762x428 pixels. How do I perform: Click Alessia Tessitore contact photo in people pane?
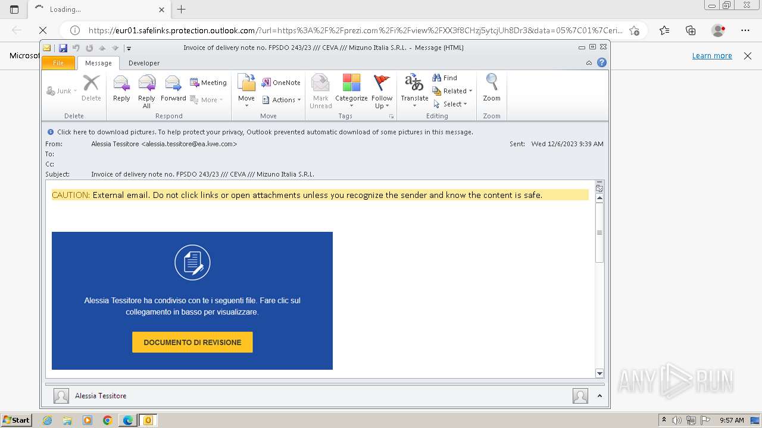[x=61, y=396]
